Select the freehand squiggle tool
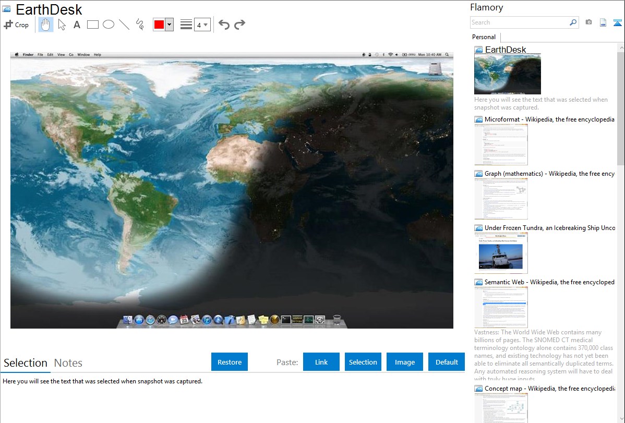625x423 pixels. (x=140, y=25)
